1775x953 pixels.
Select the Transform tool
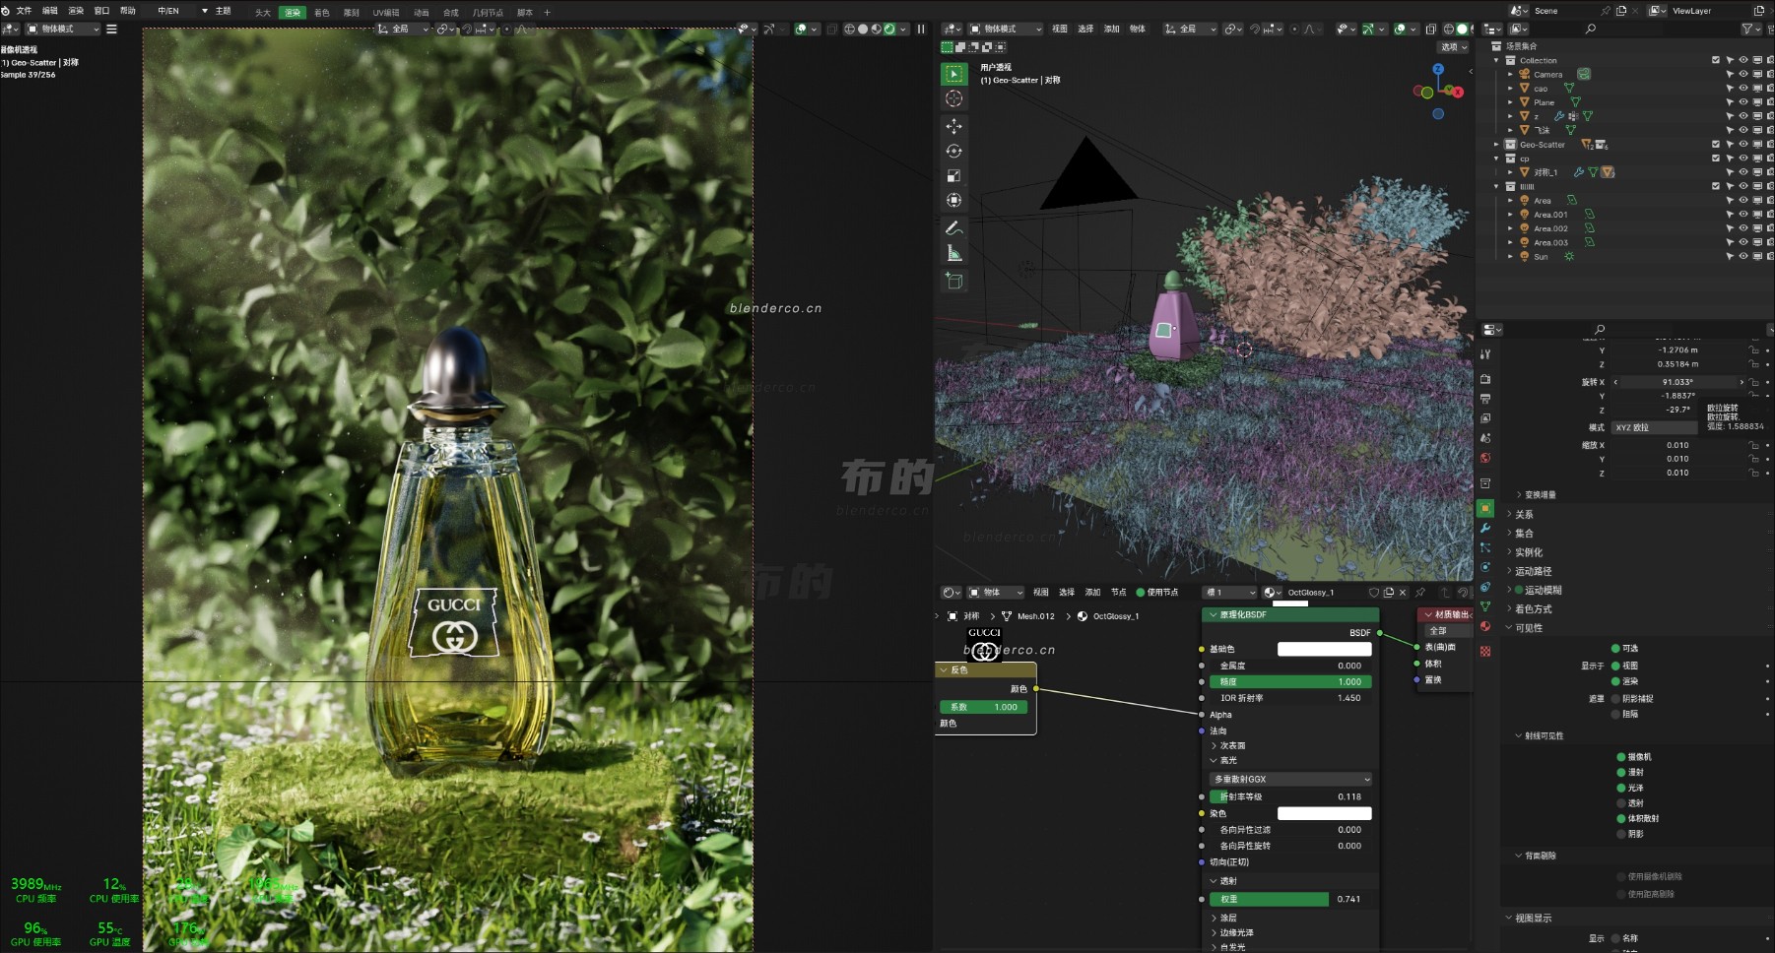(x=953, y=200)
